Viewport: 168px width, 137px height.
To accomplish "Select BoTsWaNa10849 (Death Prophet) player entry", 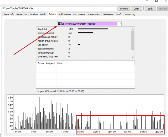I will [88, 24].
